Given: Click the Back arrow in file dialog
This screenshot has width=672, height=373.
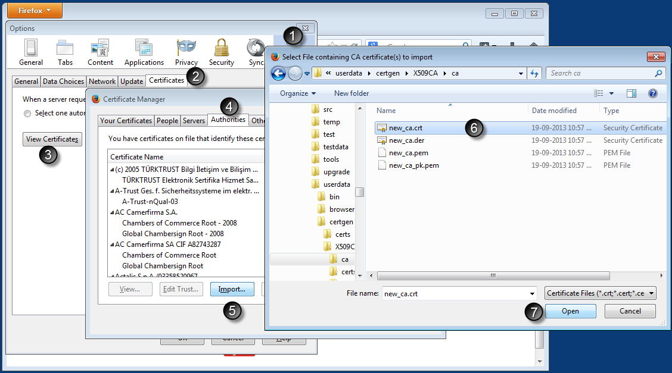Looking at the screenshot, I should (278, 73).
